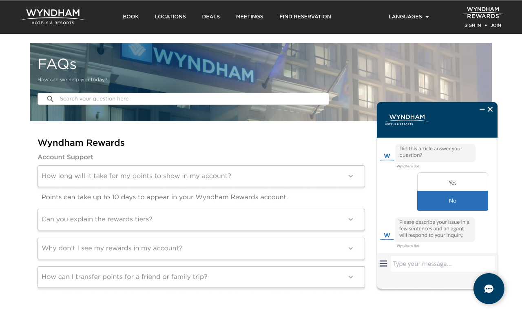Click into the FAQ search field
The image size is (522, 323).
click(183, 99)
